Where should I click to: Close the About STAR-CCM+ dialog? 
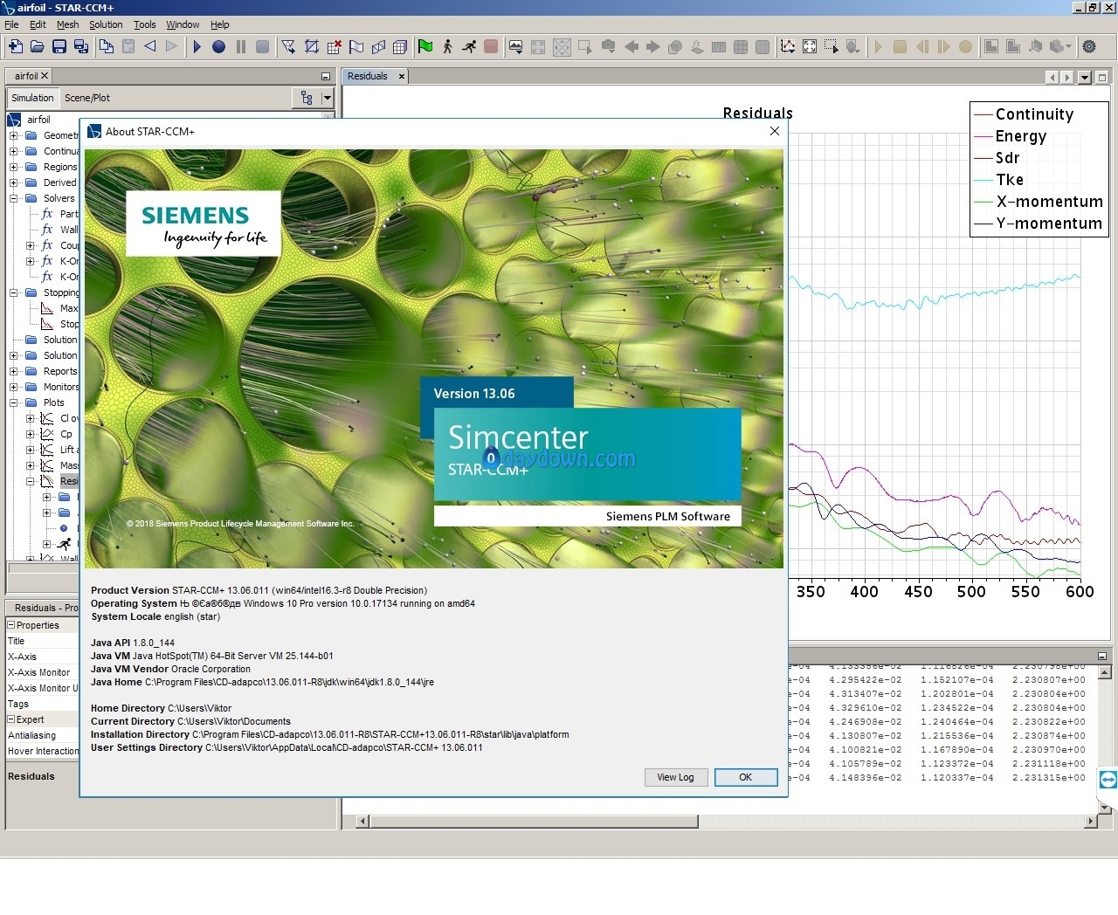[x=774, y=131]
